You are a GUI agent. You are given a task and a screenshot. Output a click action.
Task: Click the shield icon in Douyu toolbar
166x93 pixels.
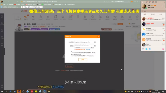coord(48,17)
